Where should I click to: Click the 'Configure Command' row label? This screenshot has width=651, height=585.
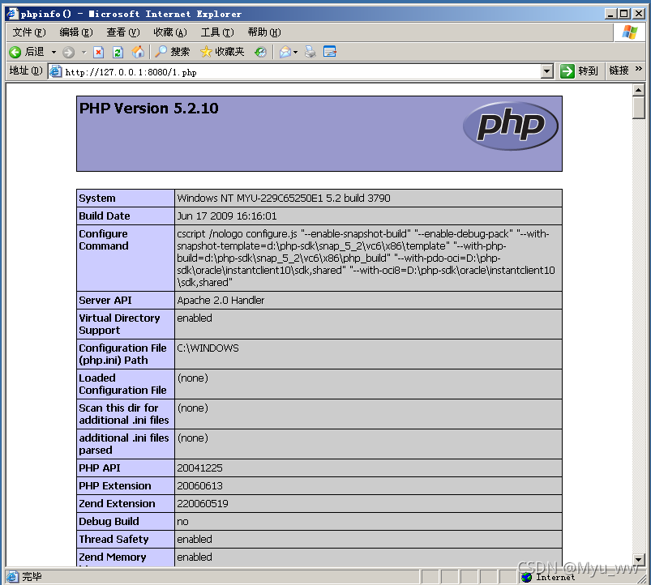(104, 240)
